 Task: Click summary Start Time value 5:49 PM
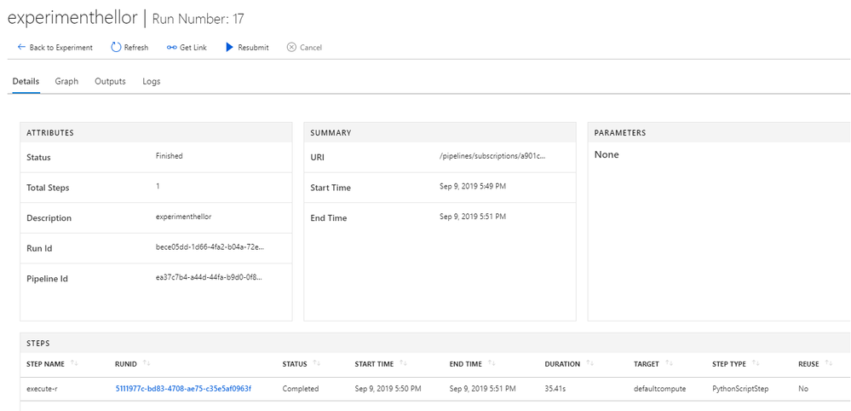(473, 186)
